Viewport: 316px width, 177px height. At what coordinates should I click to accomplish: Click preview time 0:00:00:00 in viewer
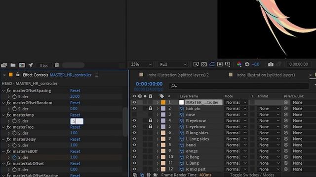coord(298,64)
